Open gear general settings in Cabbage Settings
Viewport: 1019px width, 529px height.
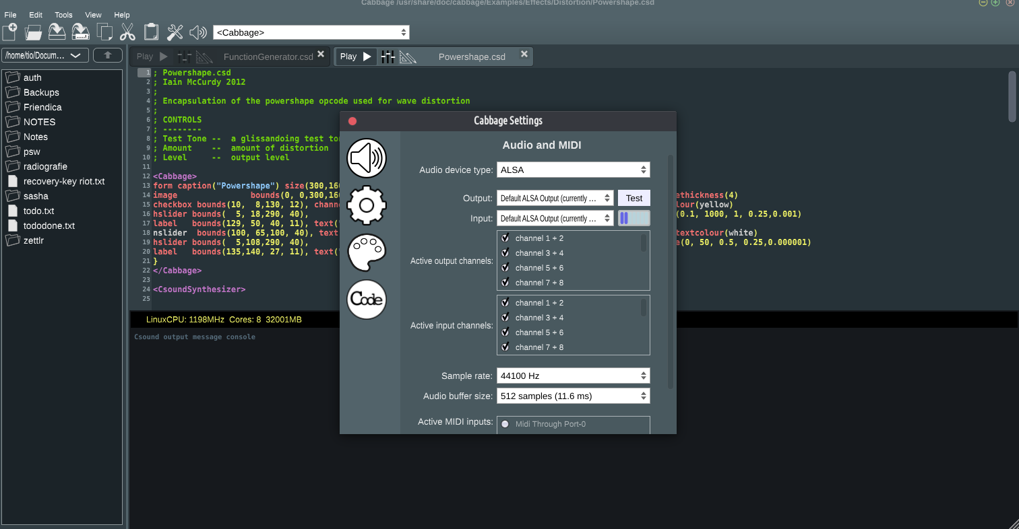(367, 205)
